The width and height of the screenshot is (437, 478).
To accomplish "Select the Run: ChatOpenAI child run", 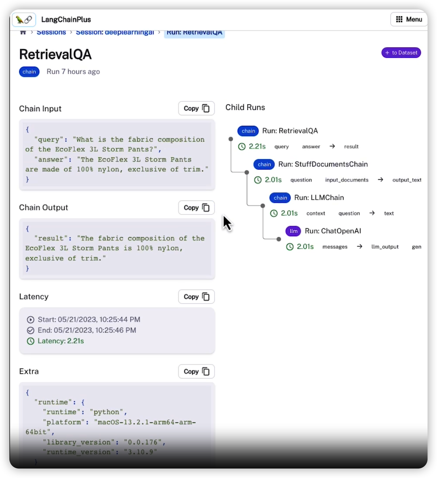I will coord(333,231).
